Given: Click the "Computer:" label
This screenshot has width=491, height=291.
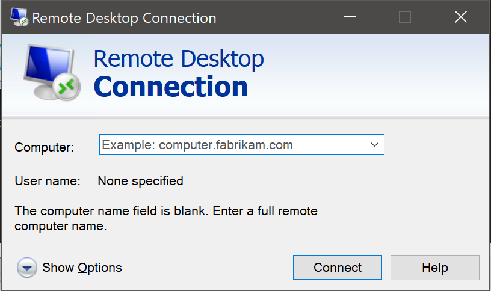Looking at the screenshot, I should click(44, 147).
